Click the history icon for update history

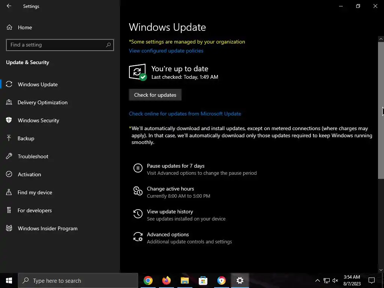[138, 214]
